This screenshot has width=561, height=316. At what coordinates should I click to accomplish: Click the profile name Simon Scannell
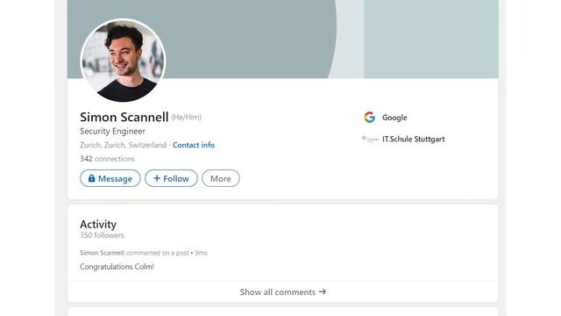(124, 117)
